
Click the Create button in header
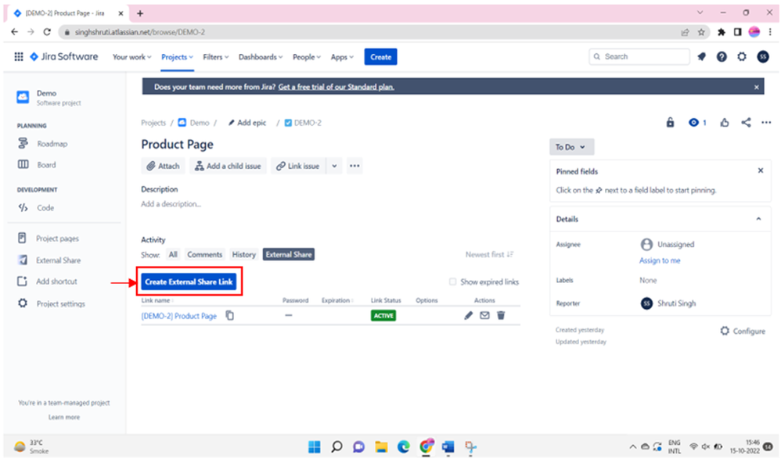point(380,57)
